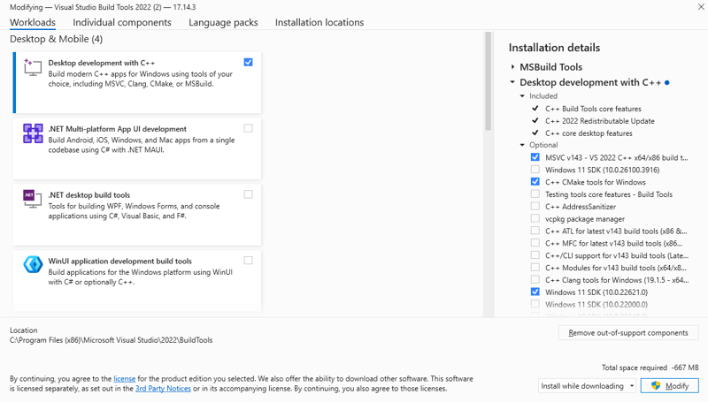The image size is (708, 402).
Task: Enable C++ AddressSanitizer optional component
Action: click(535, 207)
